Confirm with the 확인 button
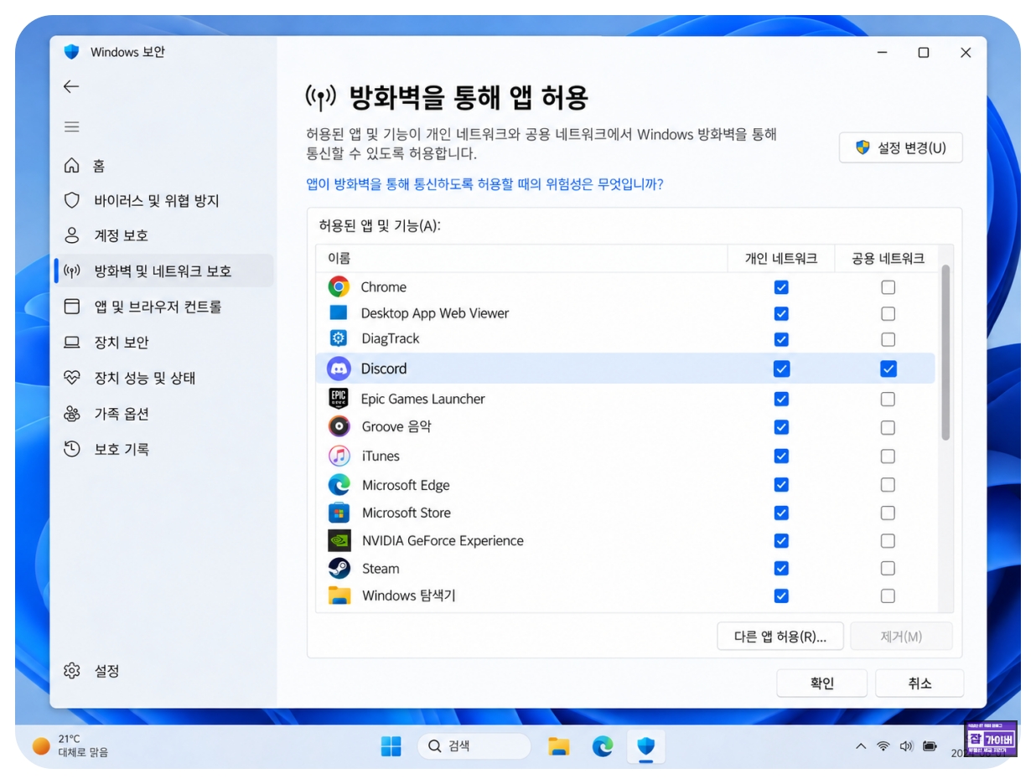1036x784 pixels. click(x=822, y=683)
